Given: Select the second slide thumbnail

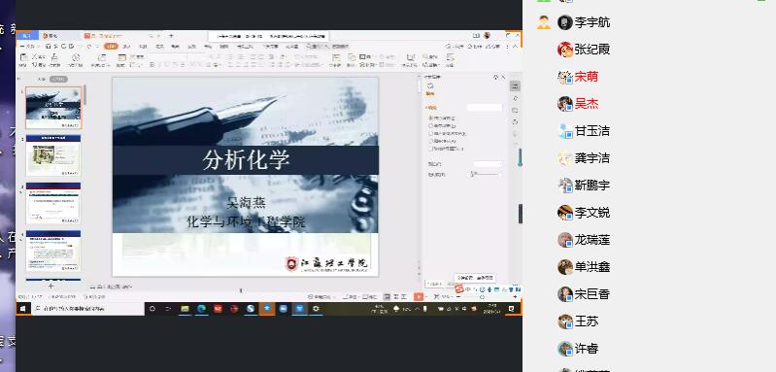Looking at the screenshot, I should coord(53,155).
